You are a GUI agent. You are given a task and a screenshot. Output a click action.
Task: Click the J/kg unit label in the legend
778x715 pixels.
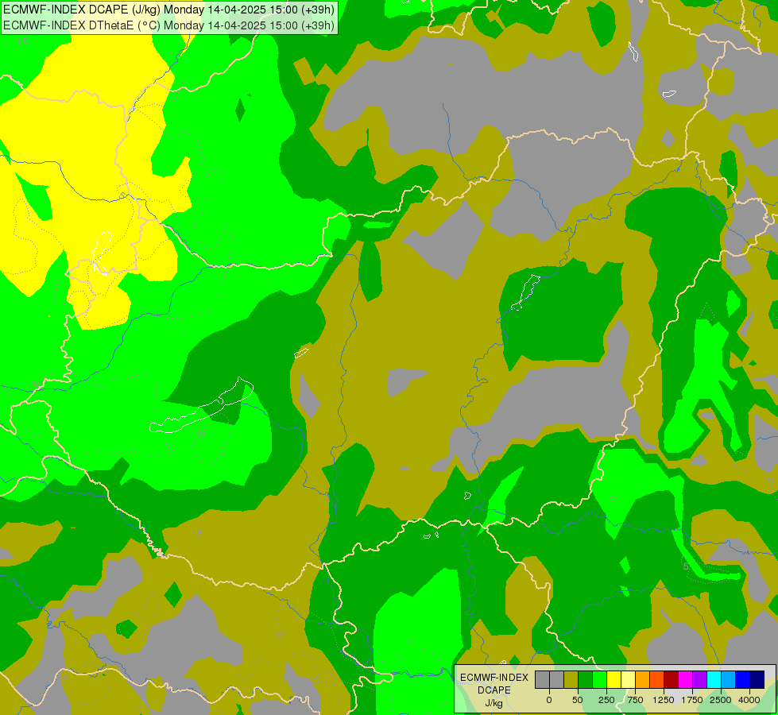494,703
